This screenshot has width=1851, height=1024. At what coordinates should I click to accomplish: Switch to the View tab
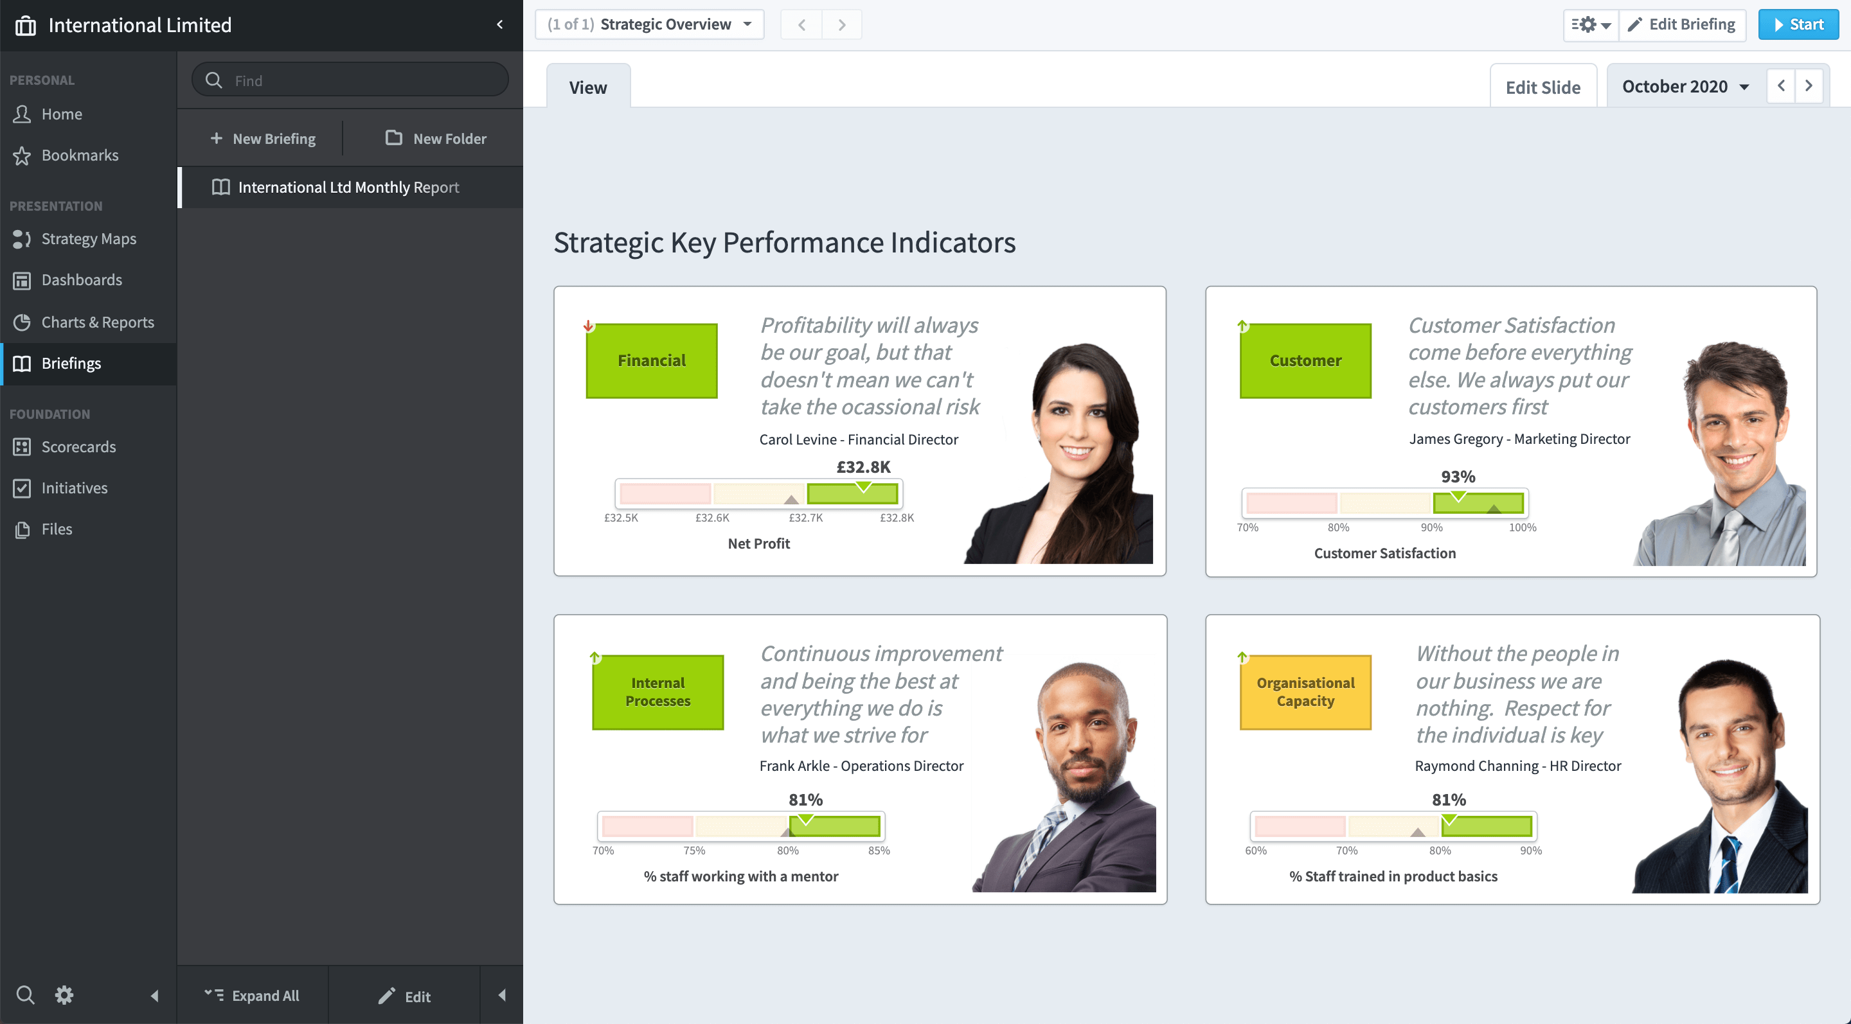tap(589, 87)
